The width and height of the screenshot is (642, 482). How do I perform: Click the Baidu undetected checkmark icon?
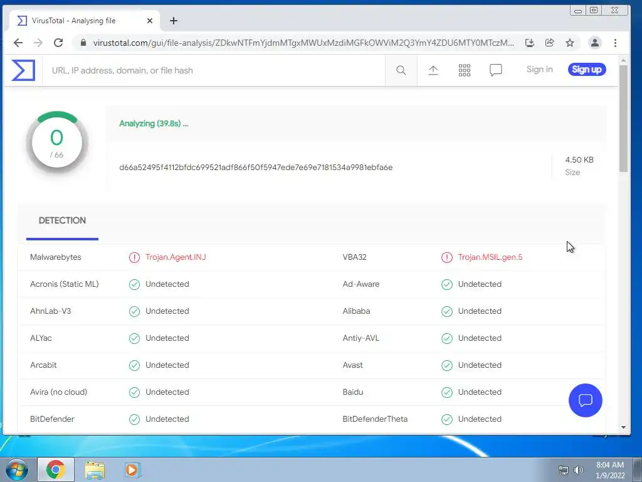tap(446, 392)
